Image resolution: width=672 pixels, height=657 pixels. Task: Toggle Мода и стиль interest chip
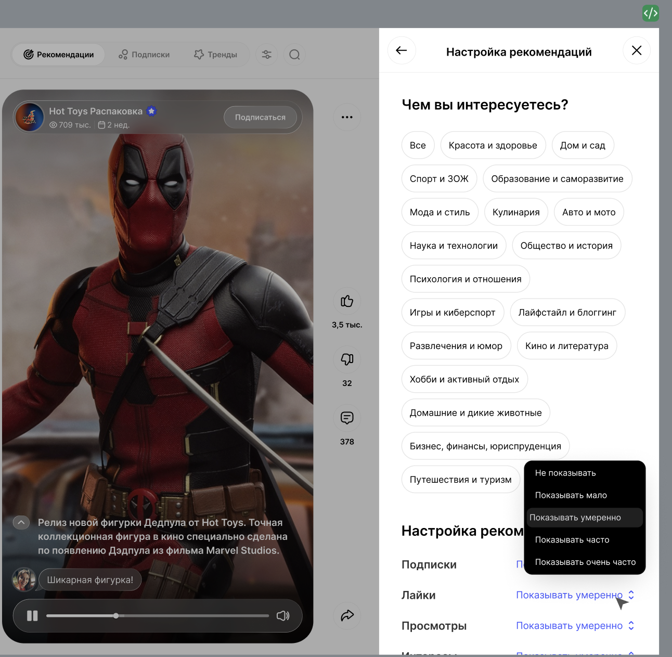click(440, 212)
